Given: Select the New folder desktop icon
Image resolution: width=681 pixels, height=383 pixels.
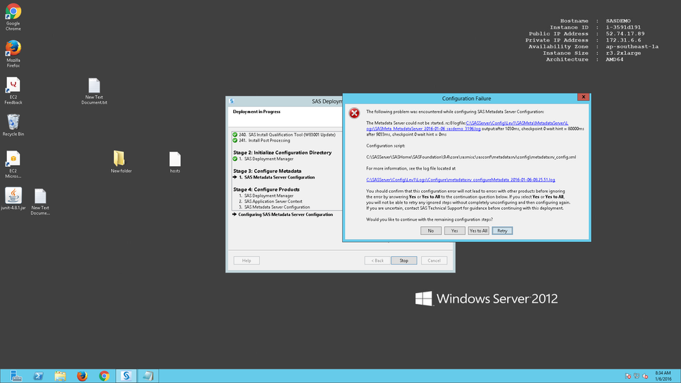Looking at the screenshot, I should coord(121,162).
